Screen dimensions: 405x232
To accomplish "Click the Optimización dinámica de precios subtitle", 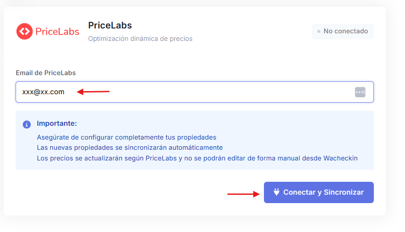I will pos(140,39).
